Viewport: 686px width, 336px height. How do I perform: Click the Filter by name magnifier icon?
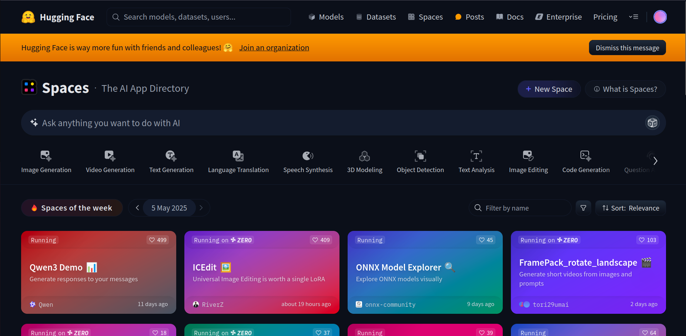click(478, 208)
